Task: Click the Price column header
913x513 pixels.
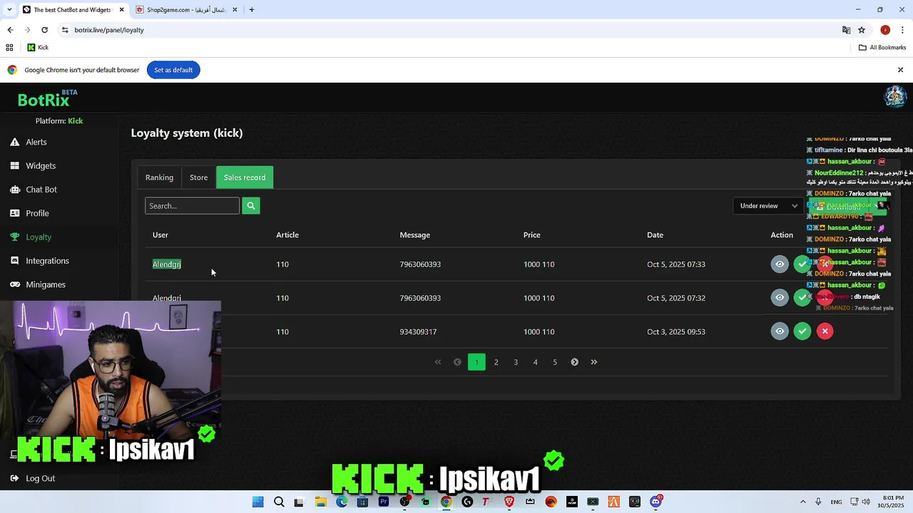Action: (x=531, y=235)
